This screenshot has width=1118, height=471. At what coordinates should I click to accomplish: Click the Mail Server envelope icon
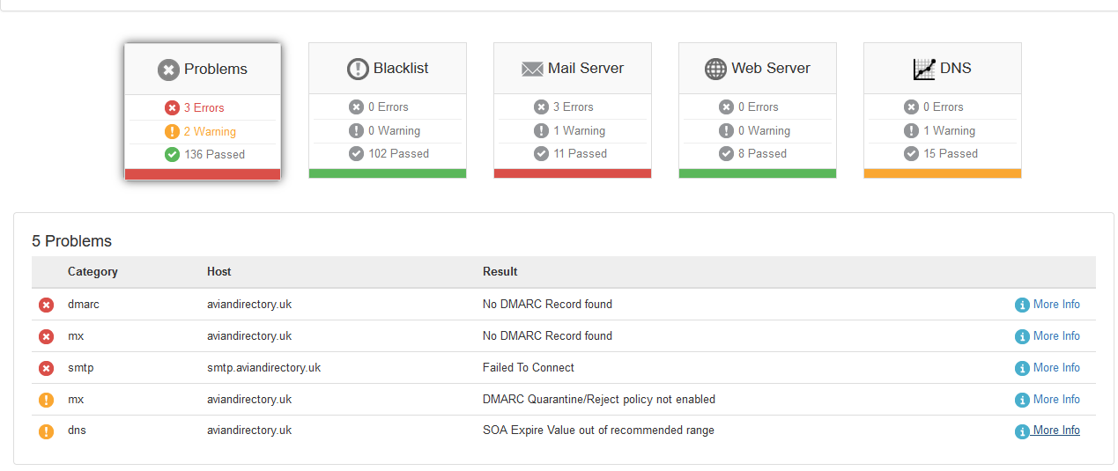[532, 69]
